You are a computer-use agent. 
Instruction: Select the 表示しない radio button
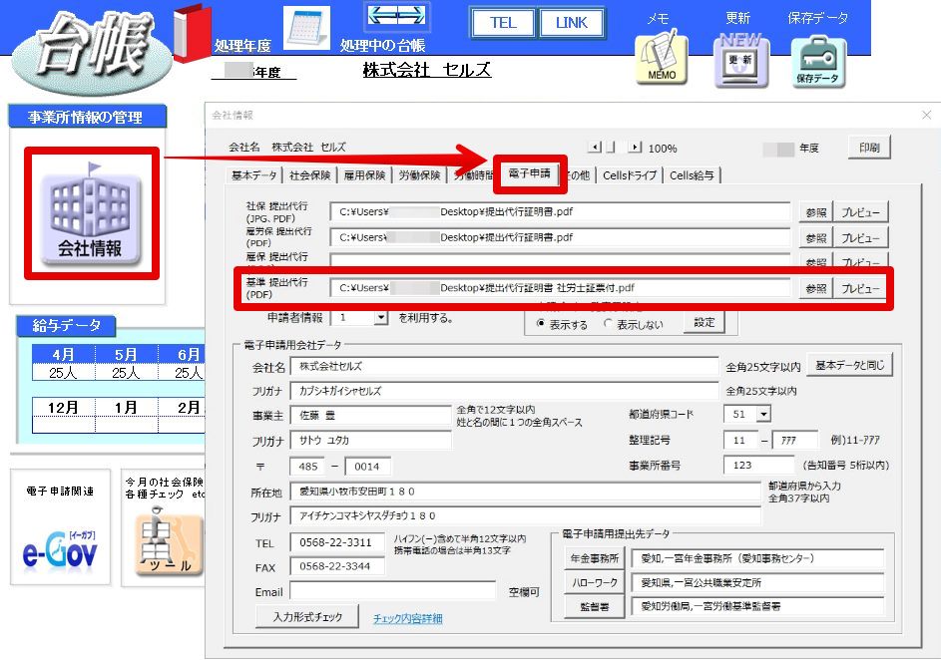[608, 324]
